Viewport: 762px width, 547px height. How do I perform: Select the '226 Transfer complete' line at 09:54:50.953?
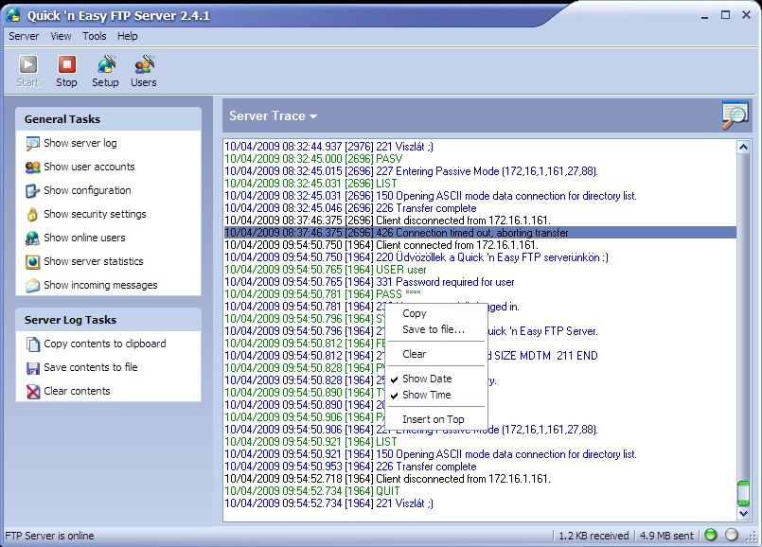[350, 467]
